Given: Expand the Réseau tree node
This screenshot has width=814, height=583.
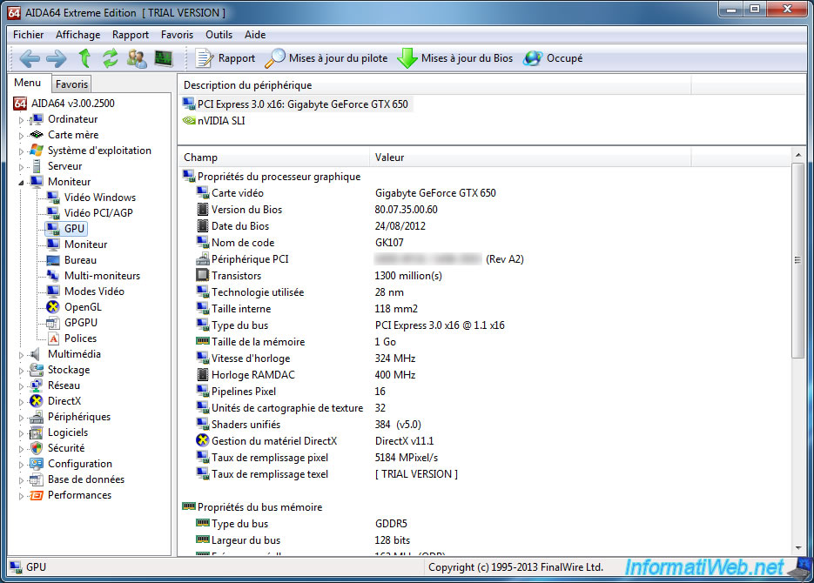Looking at the screenshot, I should (21, 386).
